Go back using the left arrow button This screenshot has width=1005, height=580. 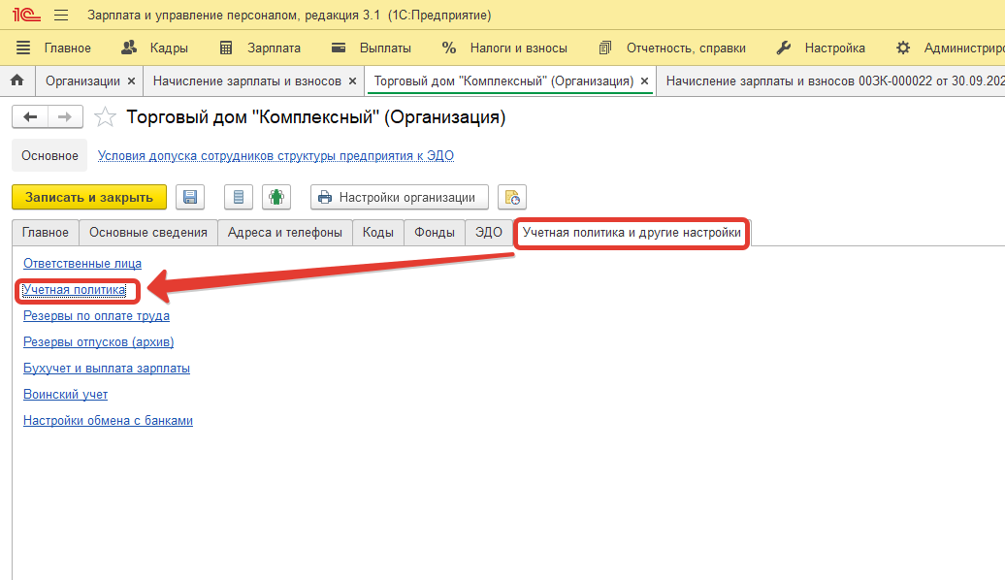click(30, 117)
